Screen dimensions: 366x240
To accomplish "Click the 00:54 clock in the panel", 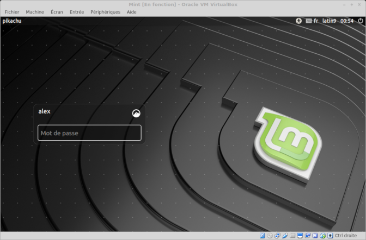I will pos(347,21).
